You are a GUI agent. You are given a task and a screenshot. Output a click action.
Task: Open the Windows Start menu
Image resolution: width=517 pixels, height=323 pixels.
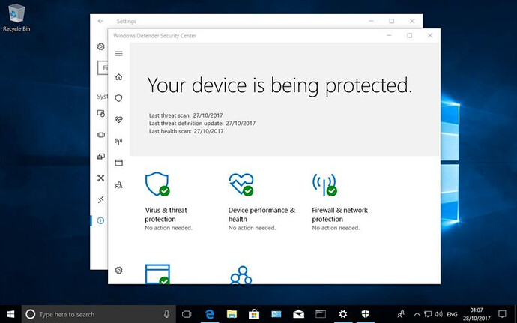click(x=10, y=314)
